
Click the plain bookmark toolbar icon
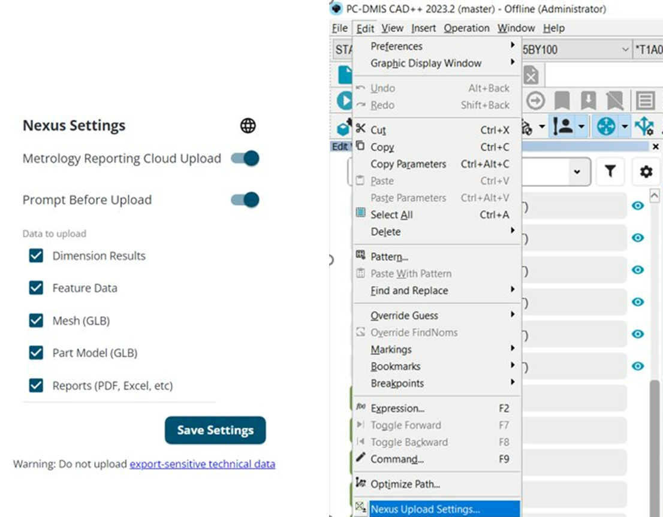(x=562, y=101)
